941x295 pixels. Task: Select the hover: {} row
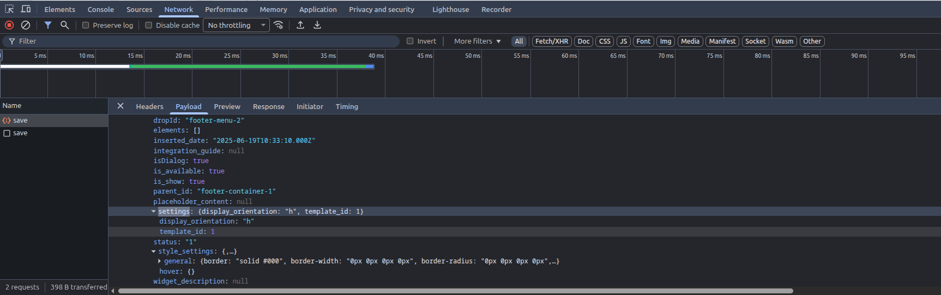coord(524,272)
